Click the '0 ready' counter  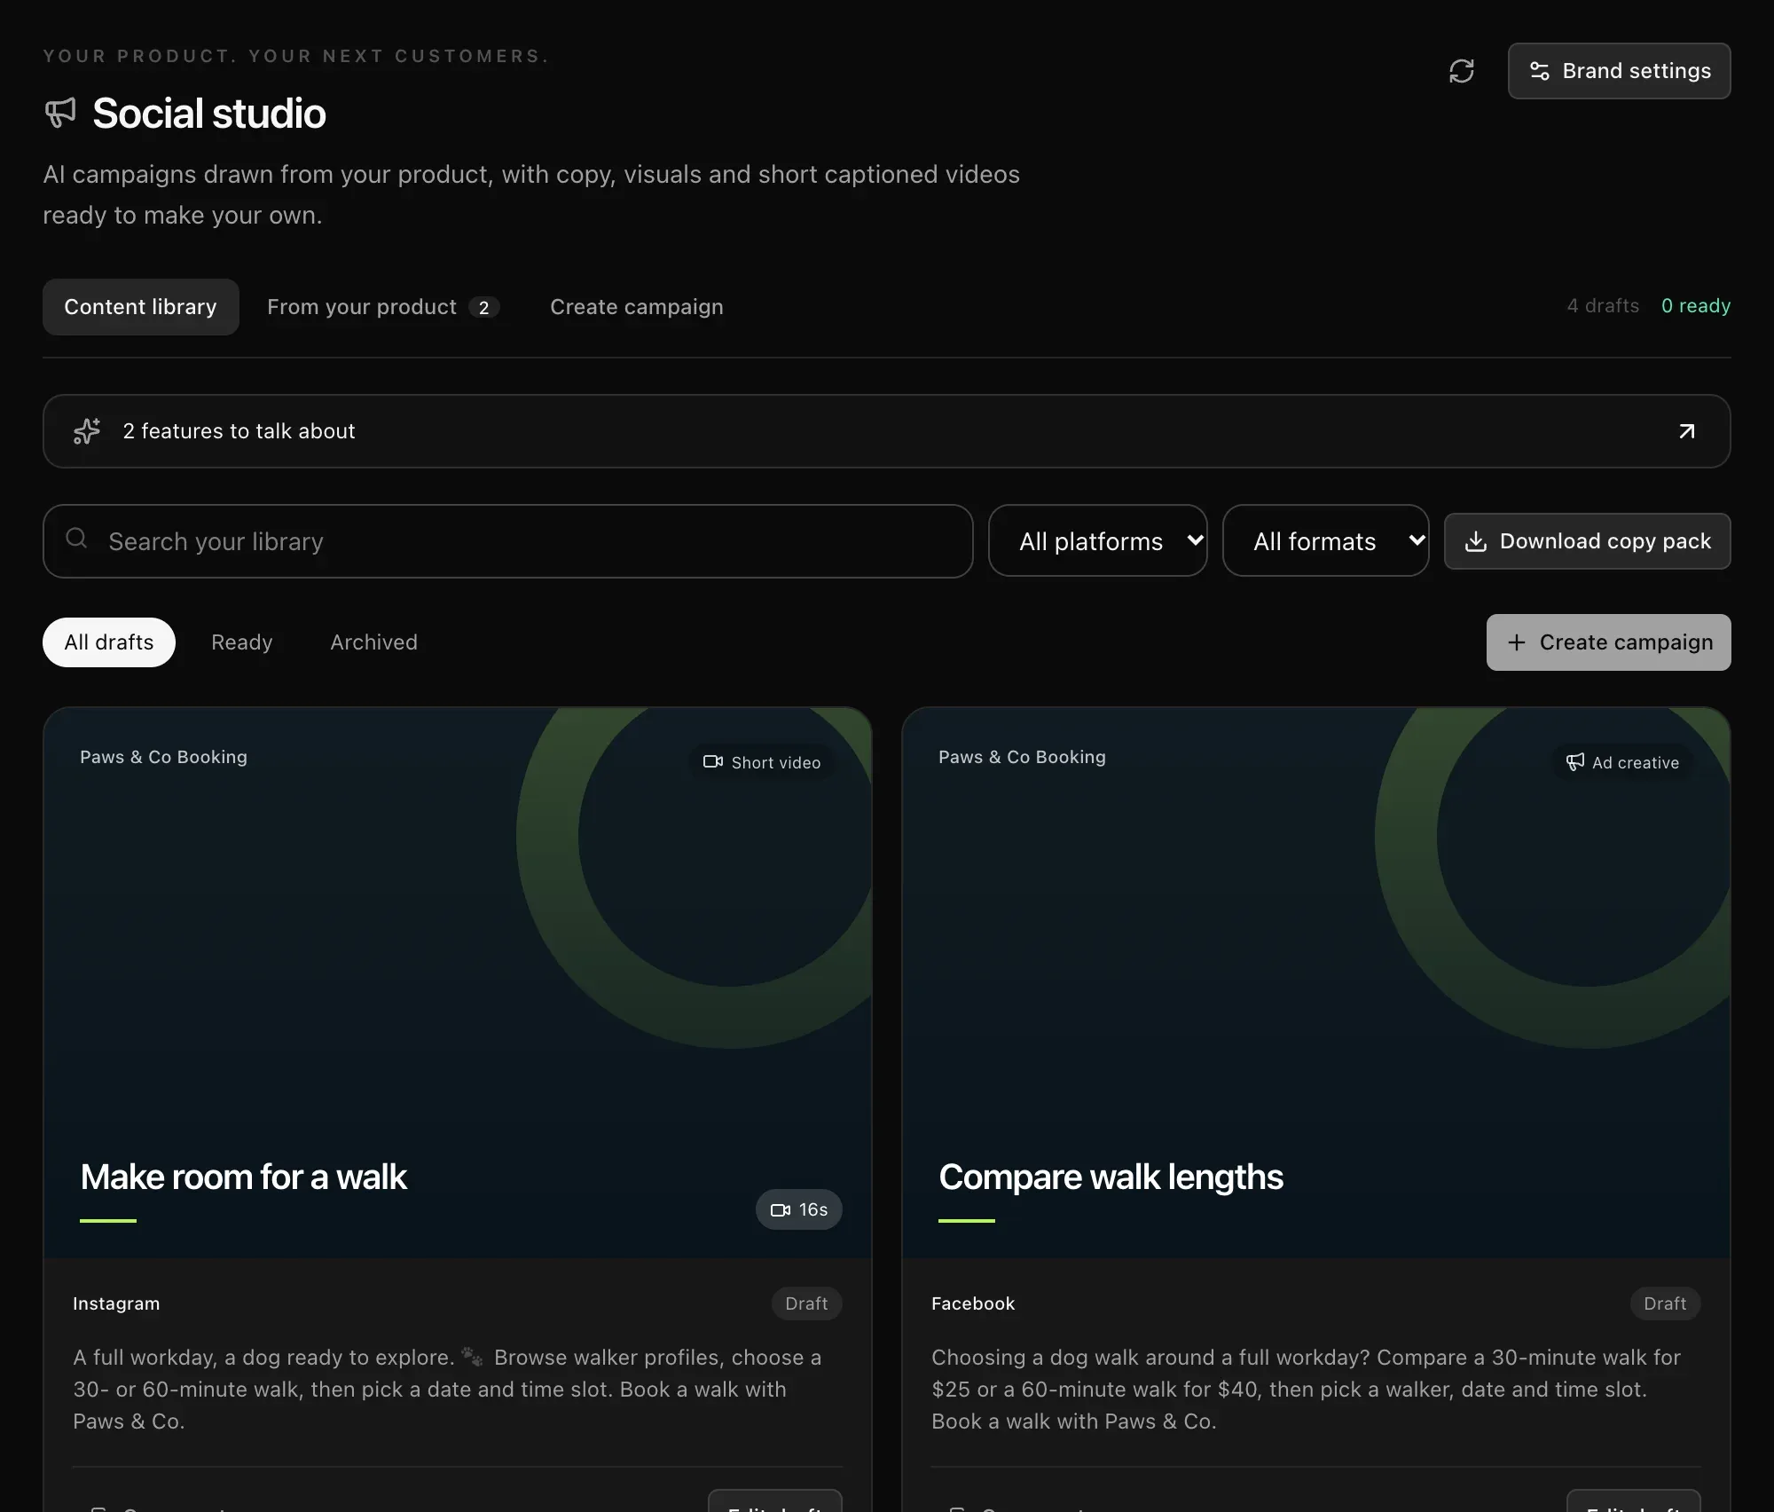coord(1696,306)
